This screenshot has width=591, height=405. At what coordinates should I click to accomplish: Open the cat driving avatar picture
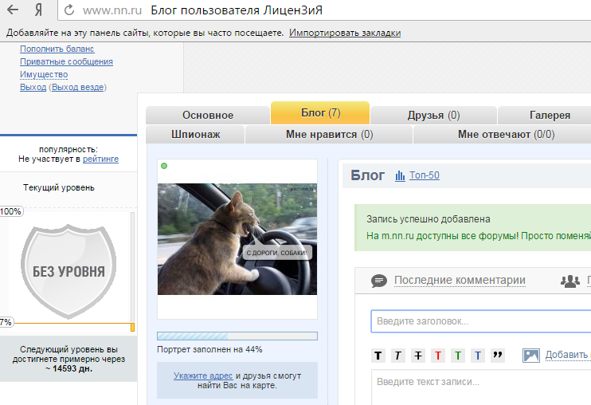[237, 239]
